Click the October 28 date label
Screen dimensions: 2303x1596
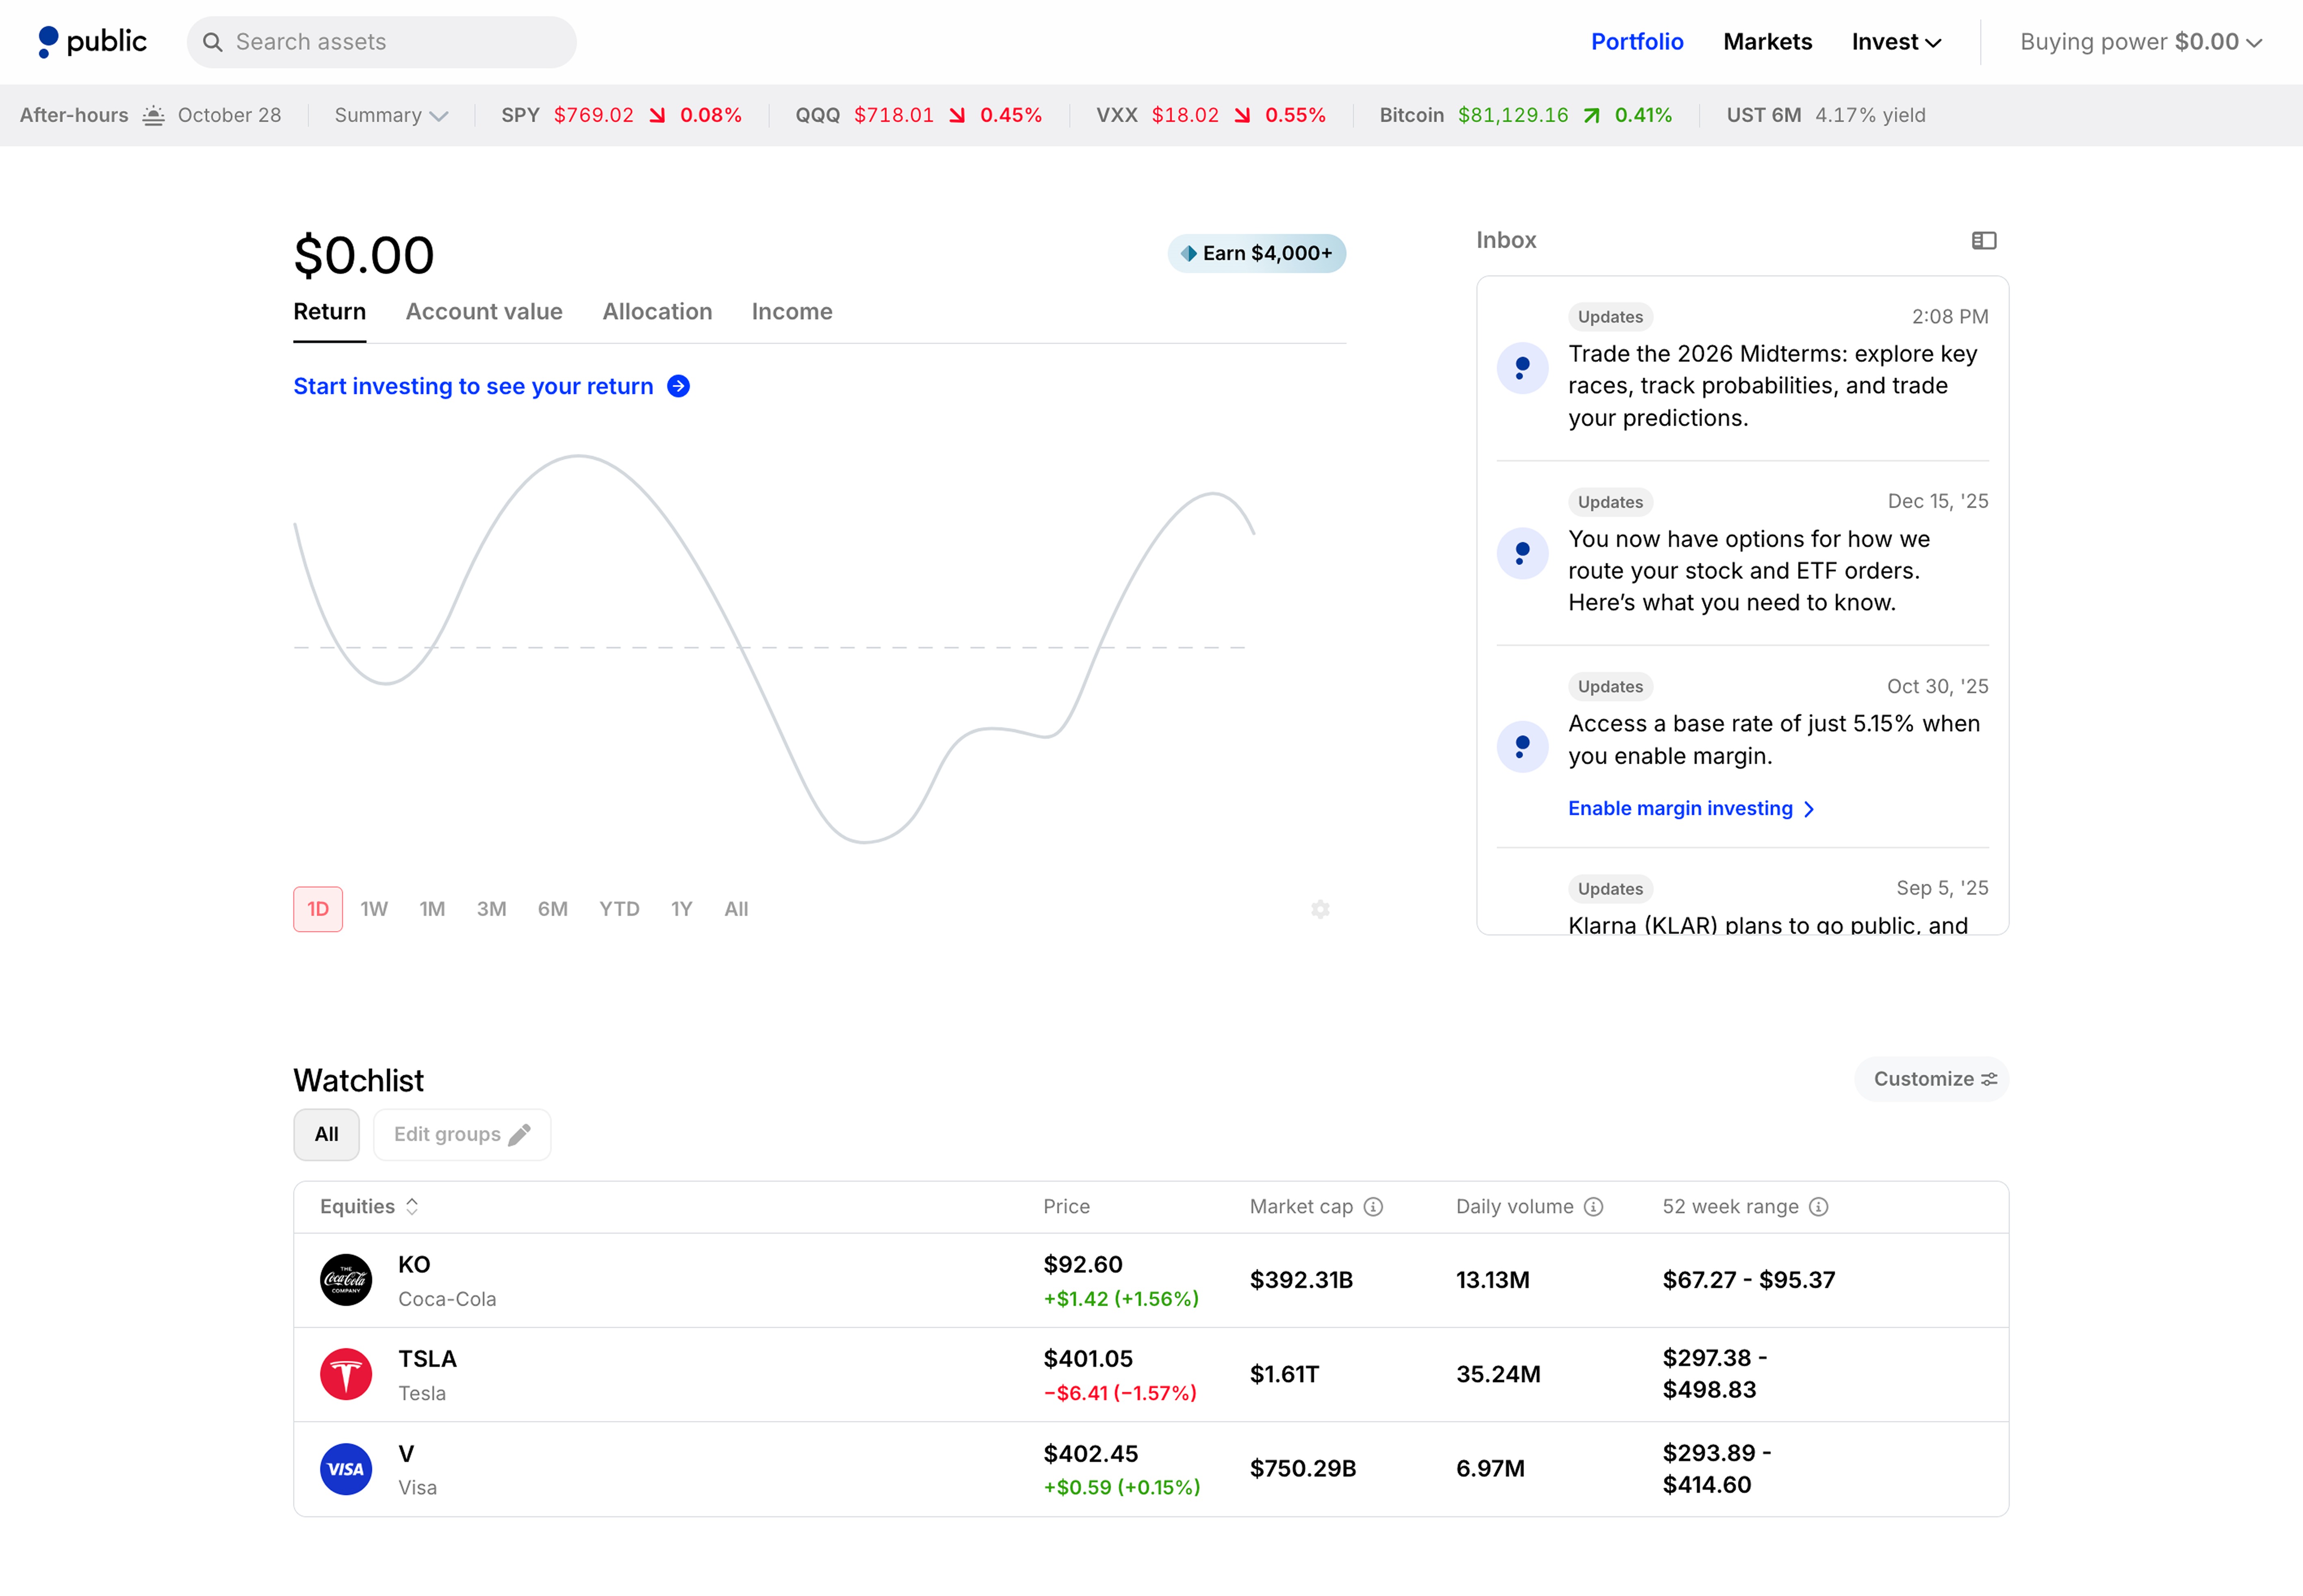point(229,115)
